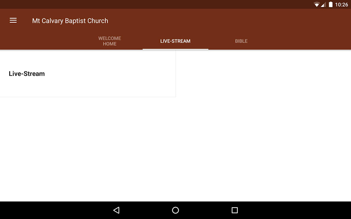This screenshot has height=219, width=351.
Task: Select the Live-Stream tab
Action: point(175,41)
